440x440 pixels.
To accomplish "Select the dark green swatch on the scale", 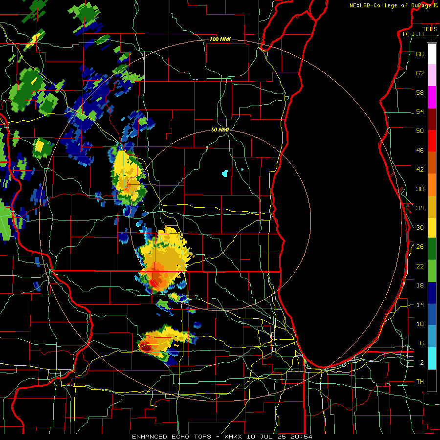I will 432,249.
